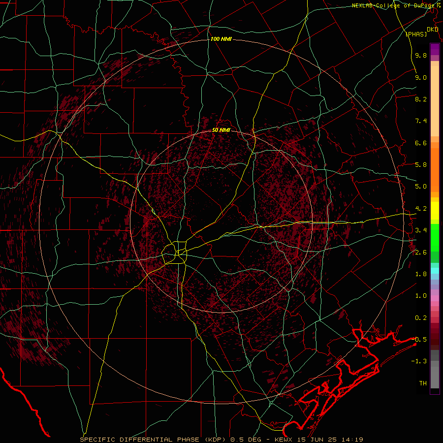Click the [PHAS] label above the color scale
This screenshot has width=443, height=443.
click(x=416, y=34)
